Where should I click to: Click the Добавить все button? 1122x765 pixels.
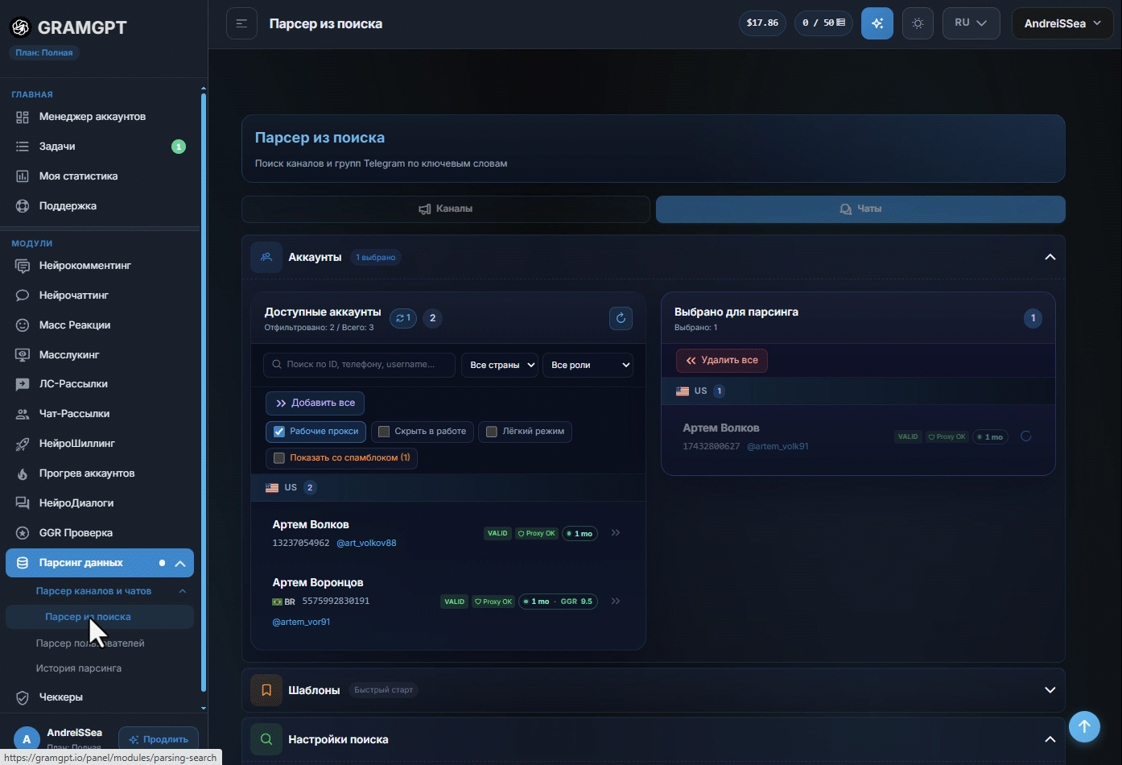(x=316, y=403)
